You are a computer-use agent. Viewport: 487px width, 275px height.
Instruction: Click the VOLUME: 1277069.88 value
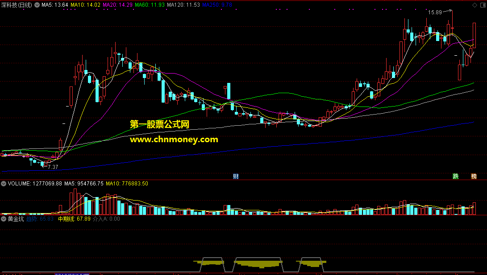click(35, 184)
